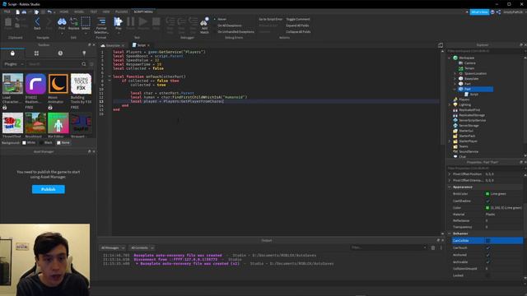Image resolution: width=527 pixels, height=296 pixels.
Task: Toggle the Archivable checkbox
Action: coord(487,261)
